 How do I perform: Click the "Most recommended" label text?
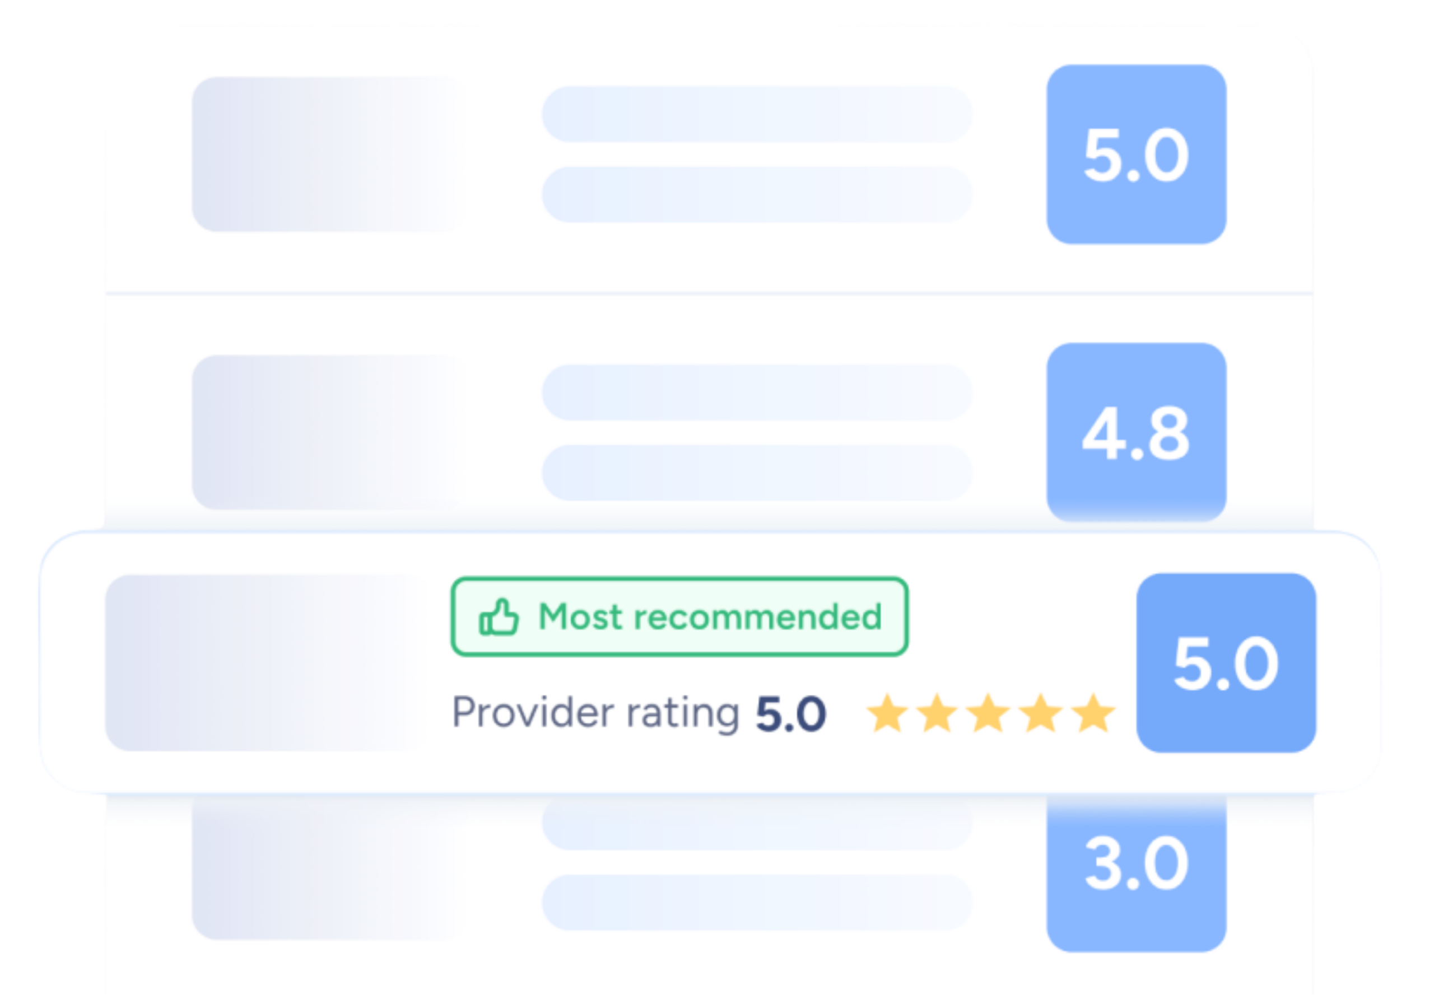coord(710,617)
